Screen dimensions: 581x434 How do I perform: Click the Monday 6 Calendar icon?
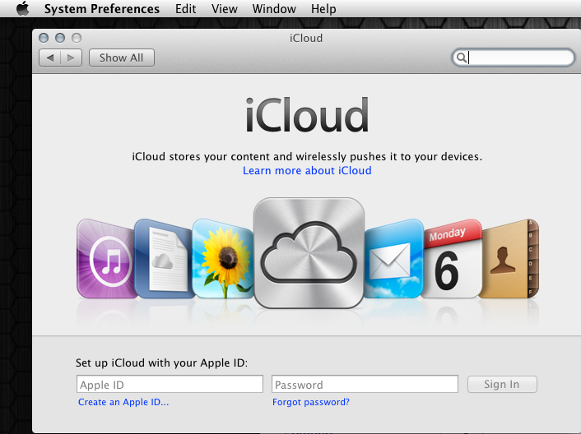coord(452,258)
